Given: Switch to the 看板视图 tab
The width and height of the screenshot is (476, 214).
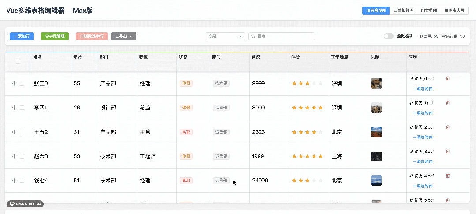Looking at the screenshot, I should point(404,11).
